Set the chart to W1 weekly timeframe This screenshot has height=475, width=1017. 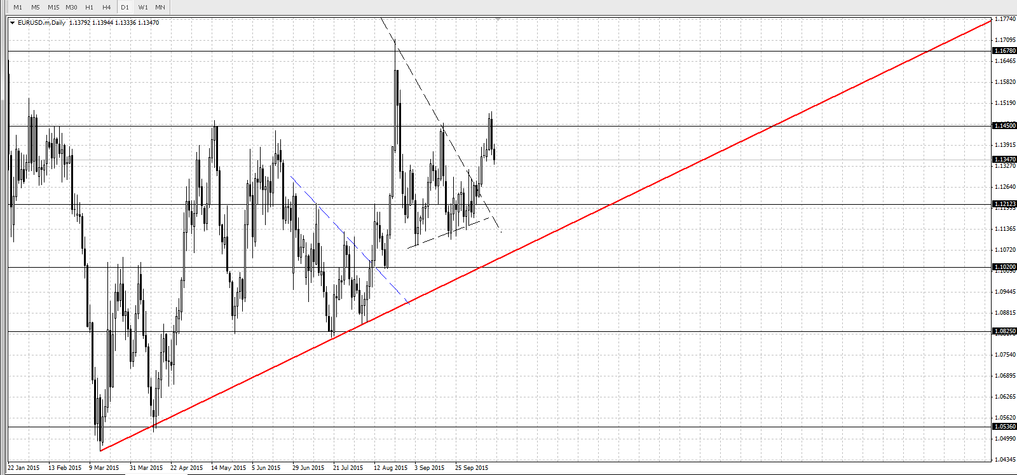click(x=143, y=7)
